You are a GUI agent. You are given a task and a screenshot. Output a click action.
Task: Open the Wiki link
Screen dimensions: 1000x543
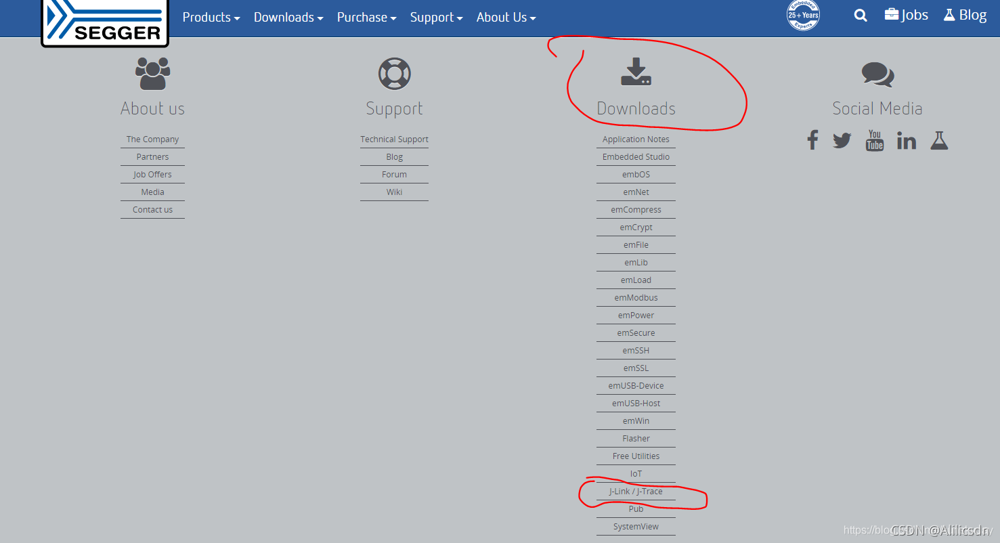[x=394, y=192]
